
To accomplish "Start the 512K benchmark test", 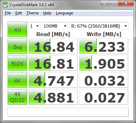I will pos(17,63).
